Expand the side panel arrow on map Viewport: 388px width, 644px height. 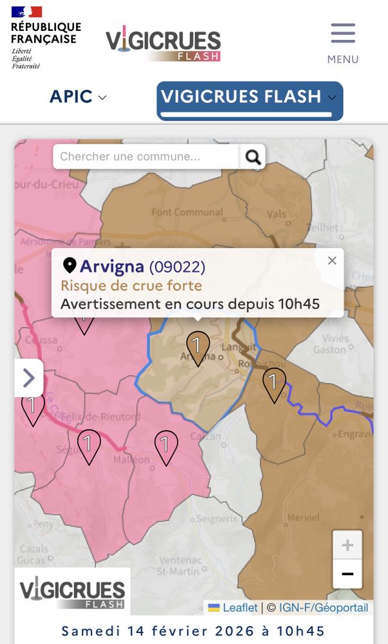[29, 378]
